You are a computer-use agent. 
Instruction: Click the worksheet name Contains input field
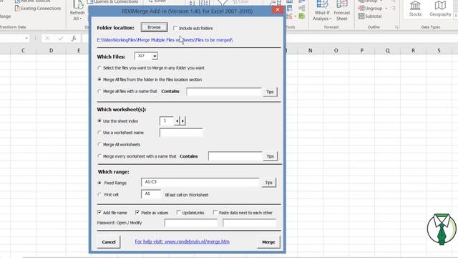tap(235, 156)
